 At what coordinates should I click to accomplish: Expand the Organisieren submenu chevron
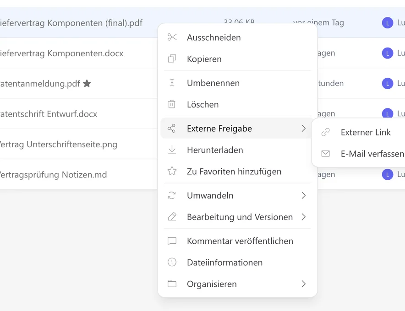tap(304, 284)
